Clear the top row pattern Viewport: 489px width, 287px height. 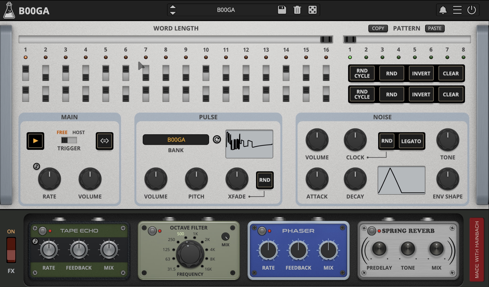tap(451, 73)
